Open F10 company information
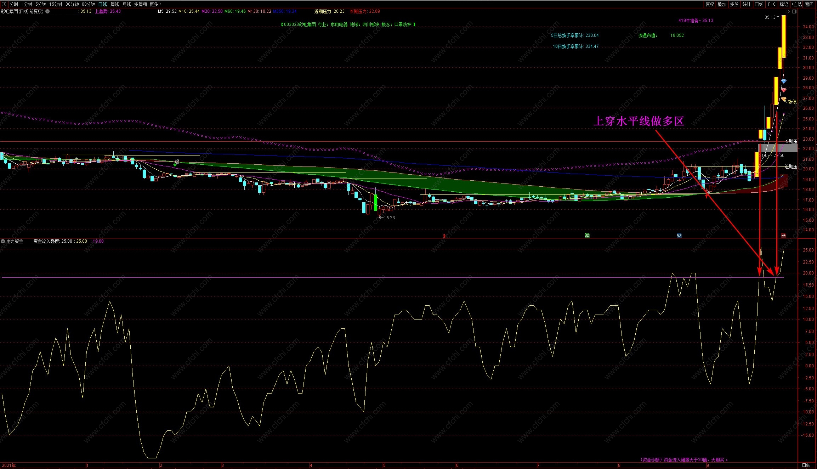 point(772,4)
